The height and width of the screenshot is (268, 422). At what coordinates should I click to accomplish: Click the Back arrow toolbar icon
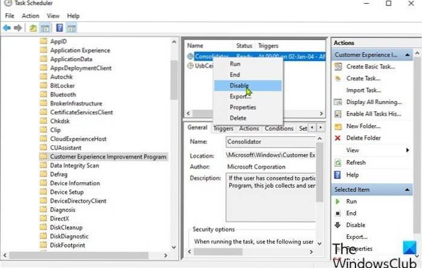pyautogui.click(x=7, y=28)
